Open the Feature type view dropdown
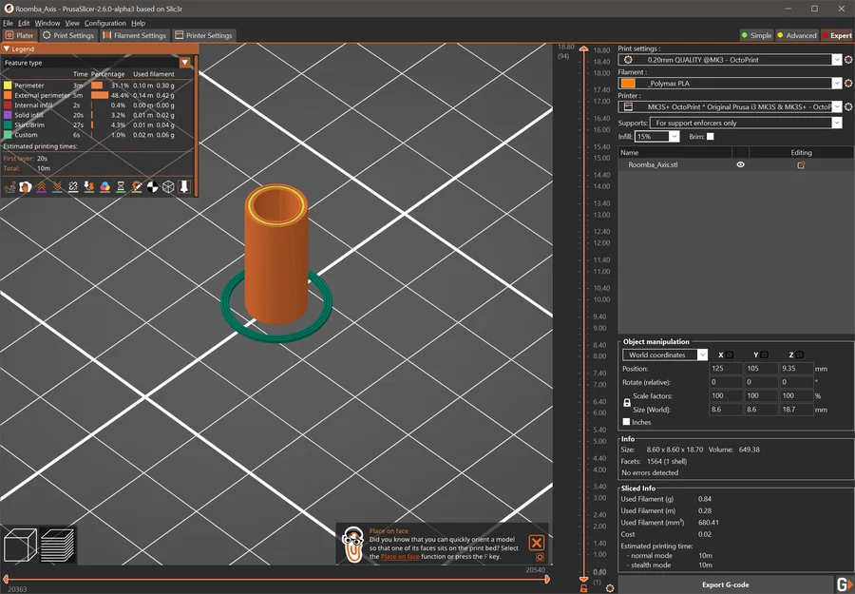This screenshot has height=594, width=855. coord(185,62)
